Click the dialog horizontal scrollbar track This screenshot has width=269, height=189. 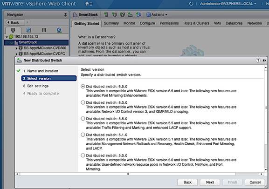127,174
